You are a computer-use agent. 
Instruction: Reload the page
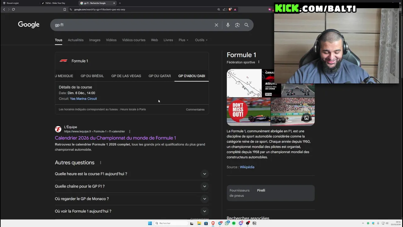(x=14, y=9)
